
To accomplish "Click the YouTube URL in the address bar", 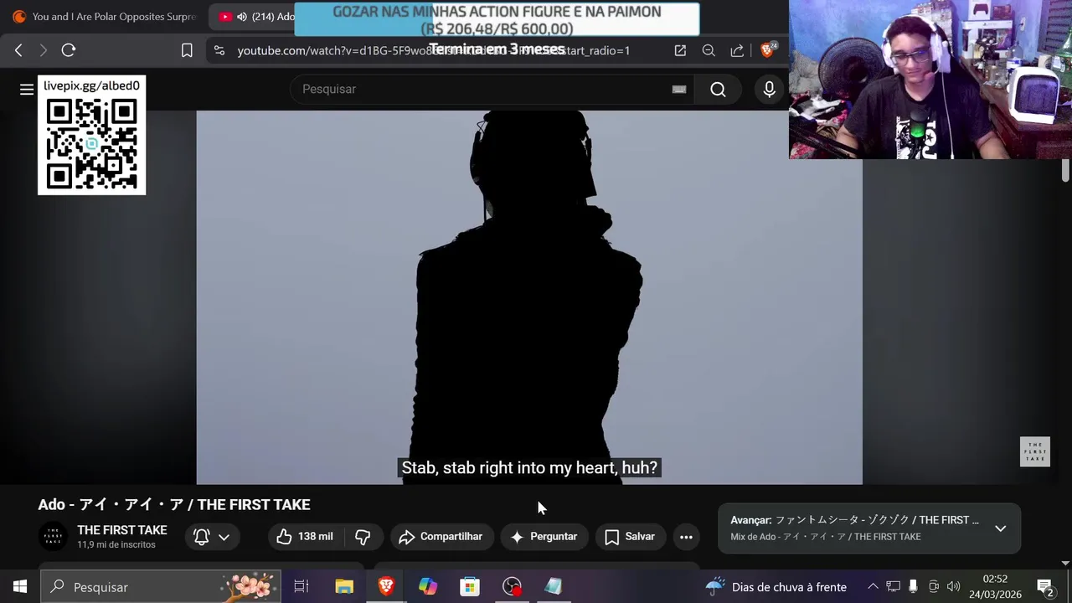I will tap(433, 50).
